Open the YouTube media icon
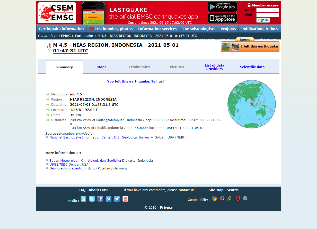Viewport: 317px width, 229px height. tap(125, 199)
